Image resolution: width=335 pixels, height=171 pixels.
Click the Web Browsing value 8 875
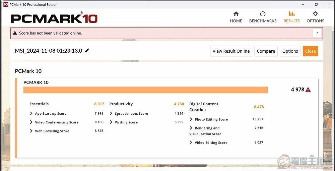99,131
